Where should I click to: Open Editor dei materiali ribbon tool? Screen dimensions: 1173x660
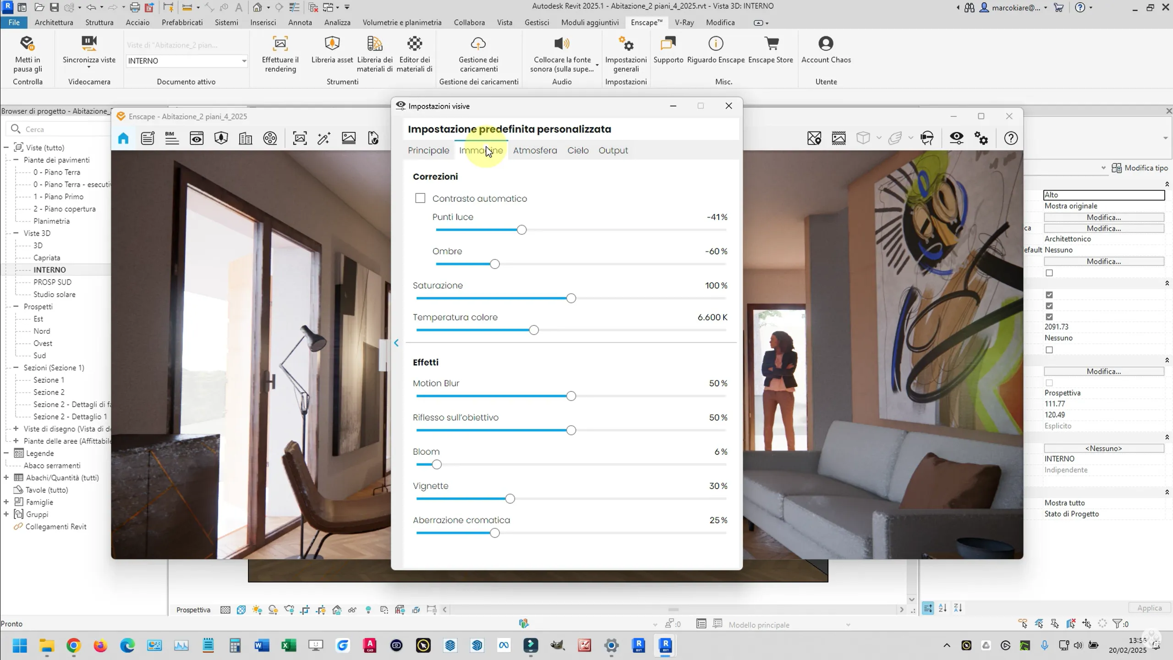point(415,44)
